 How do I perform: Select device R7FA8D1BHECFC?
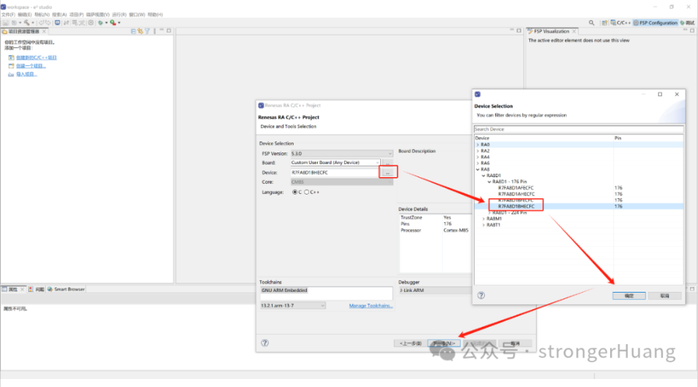pyautogui.click(x=516, y=207)
